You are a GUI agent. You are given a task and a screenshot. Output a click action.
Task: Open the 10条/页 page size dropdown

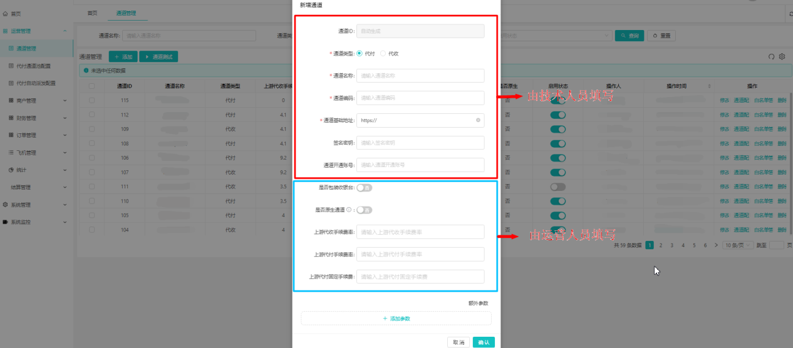point(737,245)
